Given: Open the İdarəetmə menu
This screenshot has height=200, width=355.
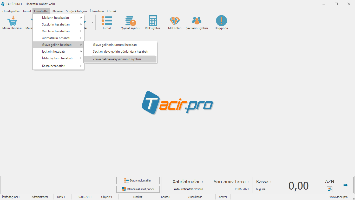Looking at the screenshot, I should [97, 11].
